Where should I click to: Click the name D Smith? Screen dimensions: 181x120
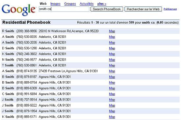pos(8,48)
